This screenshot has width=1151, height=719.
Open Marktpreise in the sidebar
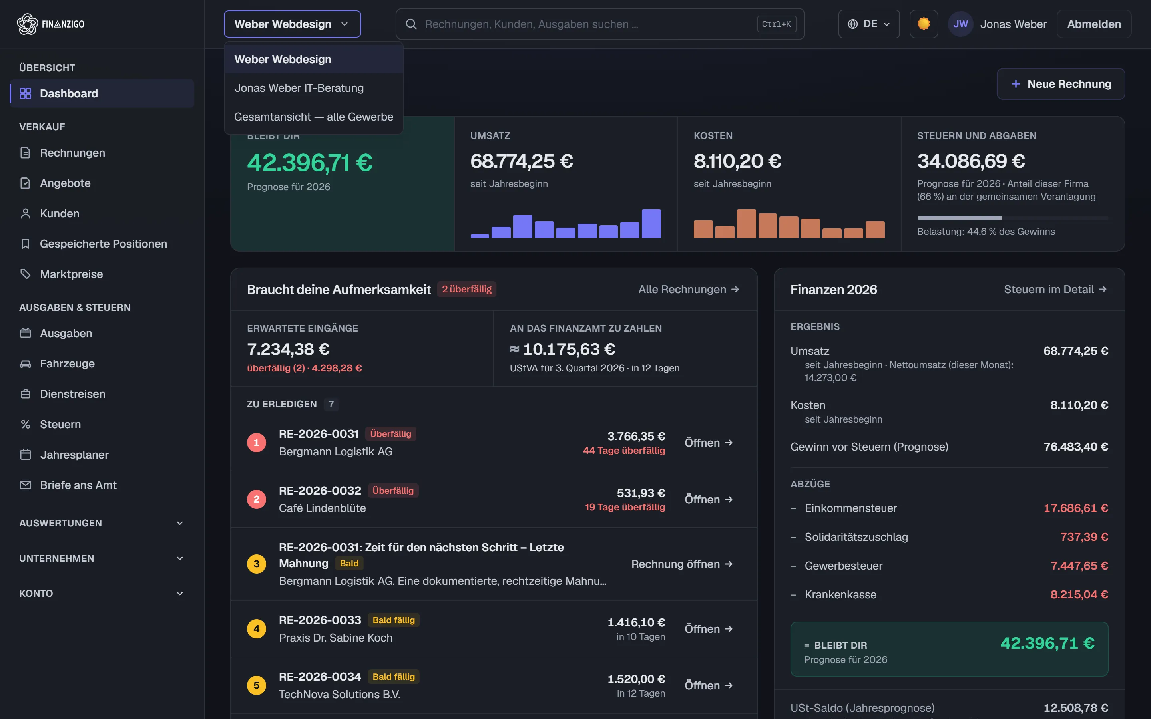(101, 274)
